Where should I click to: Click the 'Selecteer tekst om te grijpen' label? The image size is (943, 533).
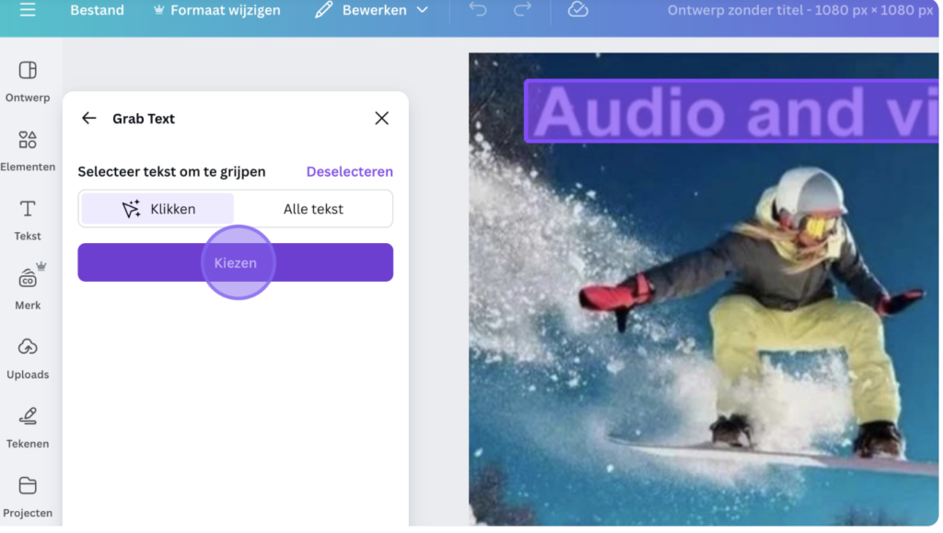pos(172,172)
